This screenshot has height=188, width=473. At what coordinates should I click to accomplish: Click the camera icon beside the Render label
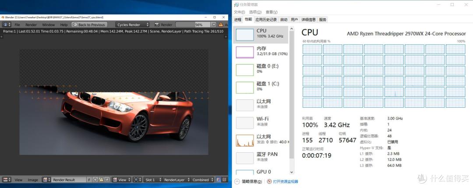pos(157,24)
